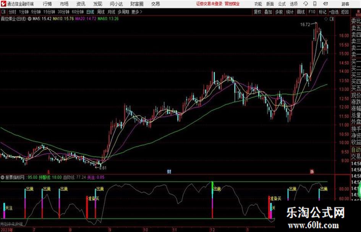Click the 2023年 date axis label
The image size is (361, 232).
6,230
